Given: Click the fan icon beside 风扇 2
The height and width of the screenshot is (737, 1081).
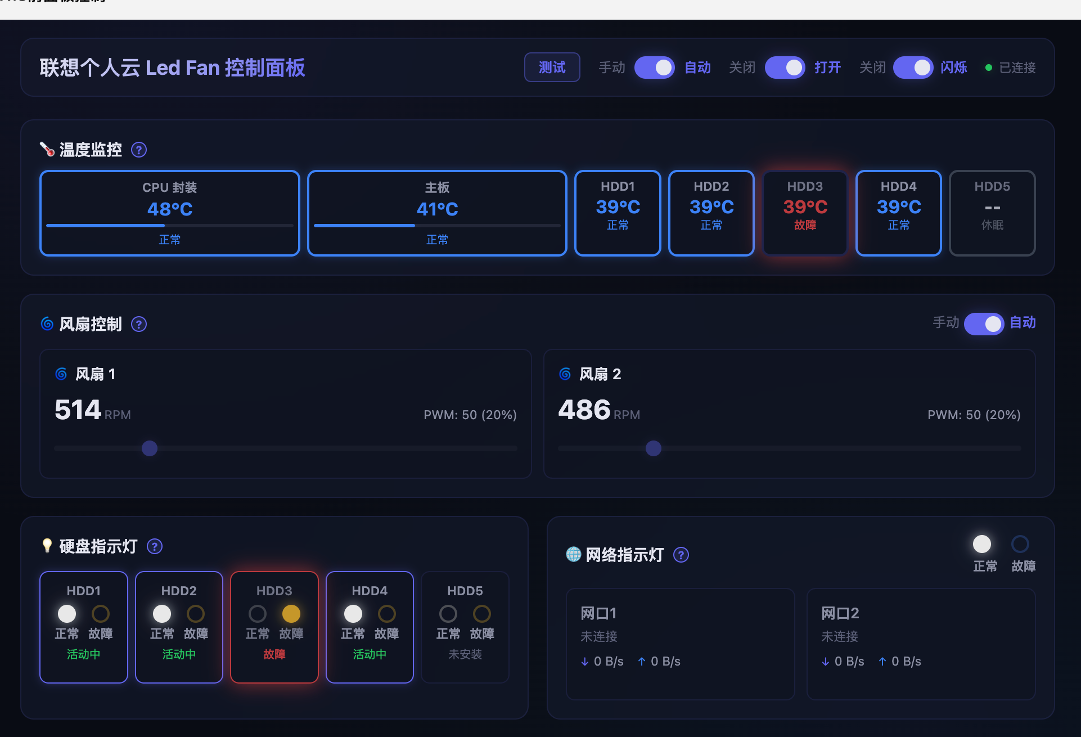Looking at the screenshot, I should point(565,374).
